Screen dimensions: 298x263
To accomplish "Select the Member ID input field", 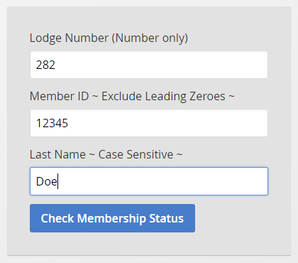I will pyautogui.click(x=149, y=123).
